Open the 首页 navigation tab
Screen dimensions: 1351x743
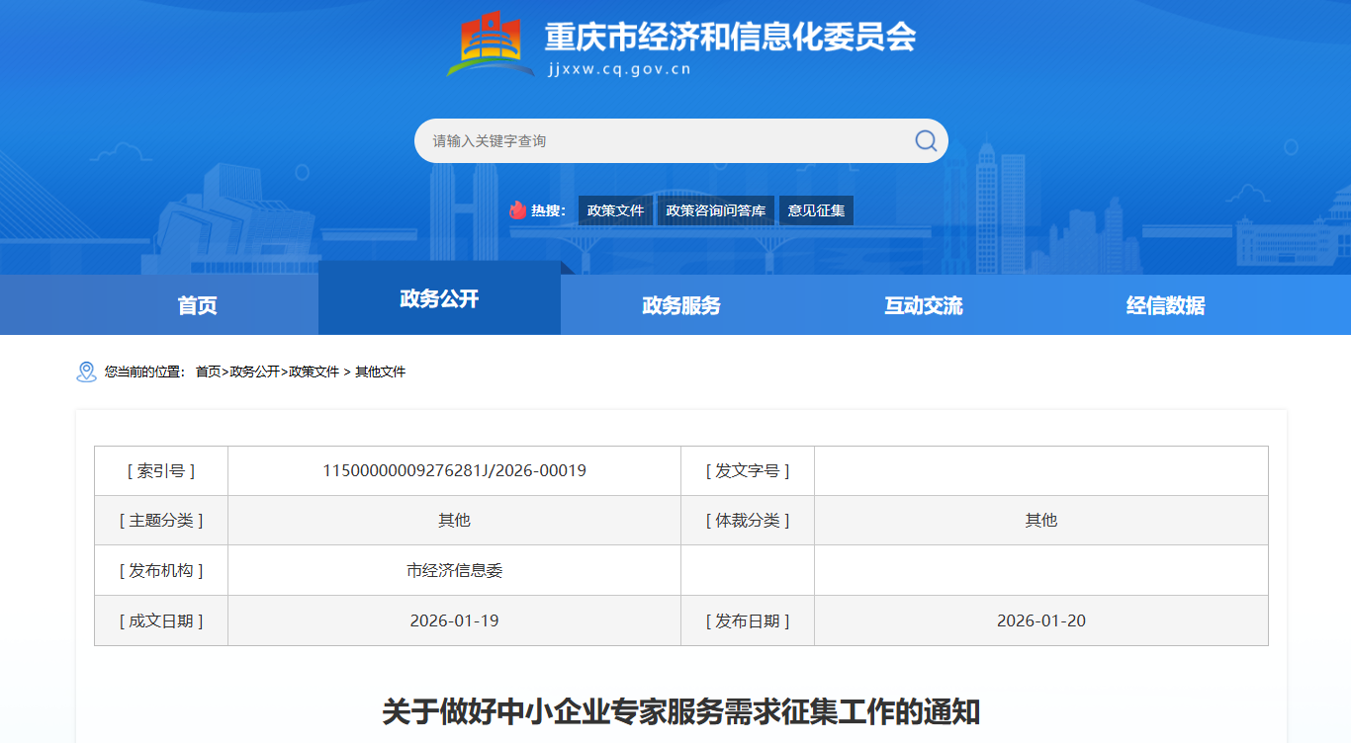pos(197,305)
